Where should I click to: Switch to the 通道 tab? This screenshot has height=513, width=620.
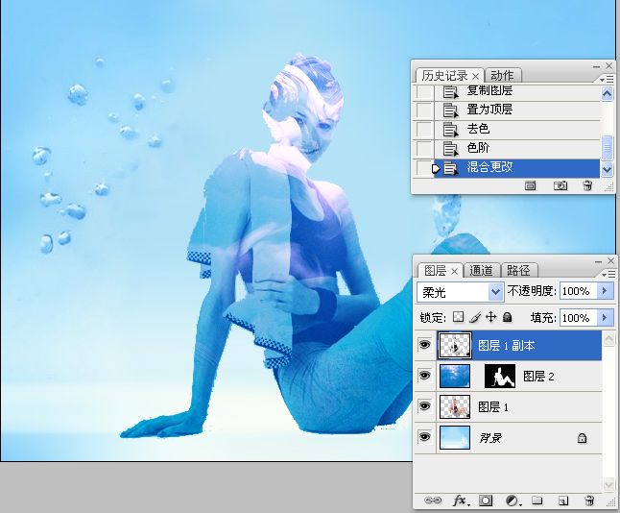[x=483, y=271]
